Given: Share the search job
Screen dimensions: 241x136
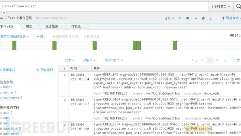Looking at the screenshot, I should [x=196, y=18].
